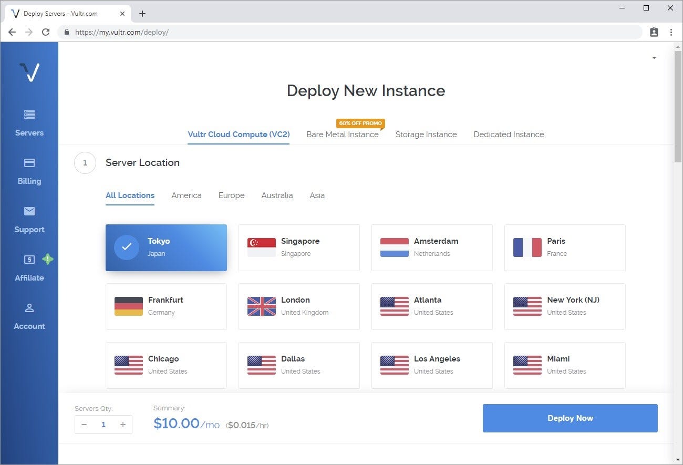Image resolution: width=683 pixels, height=465 pixels.
Task: Open the top-right account dropdown arrow
Action: click(x=654, y=58)
